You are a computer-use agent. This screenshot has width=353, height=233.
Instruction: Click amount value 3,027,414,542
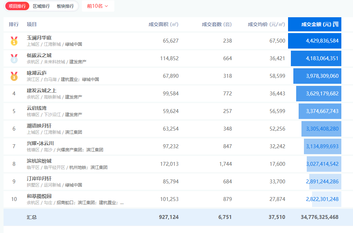click(322, 164)
